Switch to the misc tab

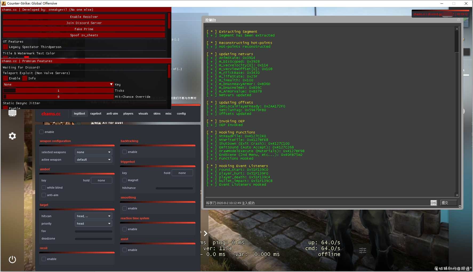pyautogui.click(x=169, y=113)
